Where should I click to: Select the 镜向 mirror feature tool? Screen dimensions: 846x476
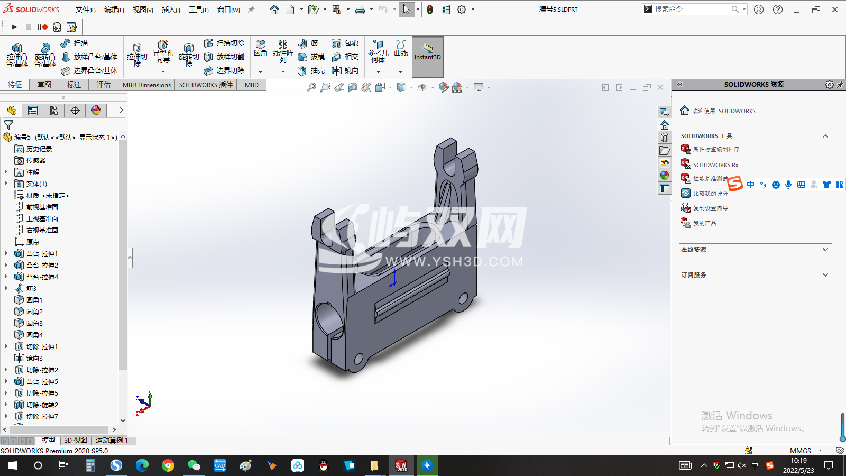pyautogui.click(x=345, y=70)
